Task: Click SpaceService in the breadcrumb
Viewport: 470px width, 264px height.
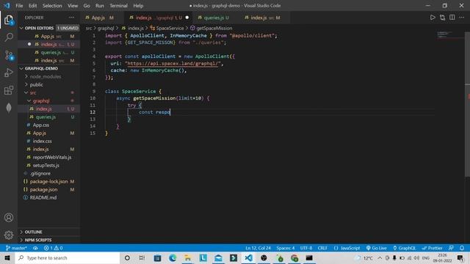Action: point(170,28)
